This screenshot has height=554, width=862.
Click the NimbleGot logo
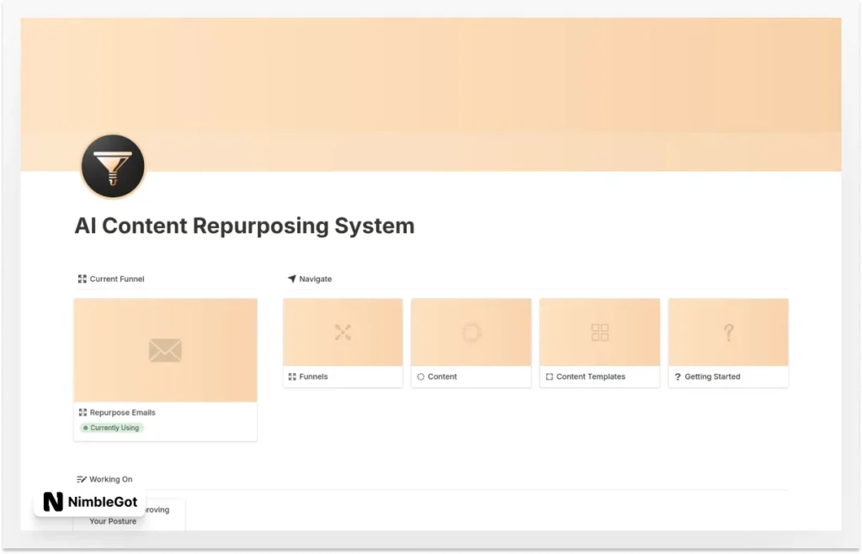pos(88,502)
